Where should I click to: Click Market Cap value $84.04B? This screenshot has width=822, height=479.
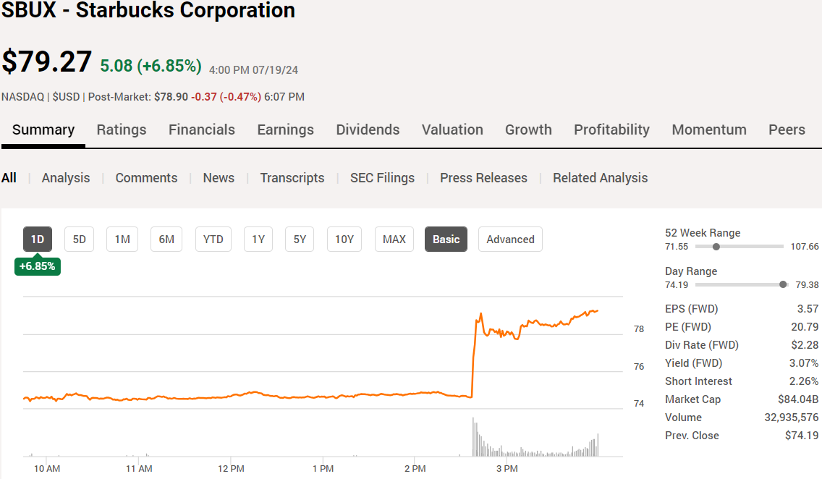(798, 399)
